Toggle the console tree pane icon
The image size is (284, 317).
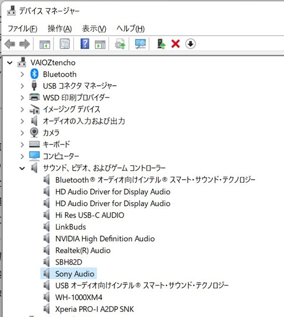44,44
